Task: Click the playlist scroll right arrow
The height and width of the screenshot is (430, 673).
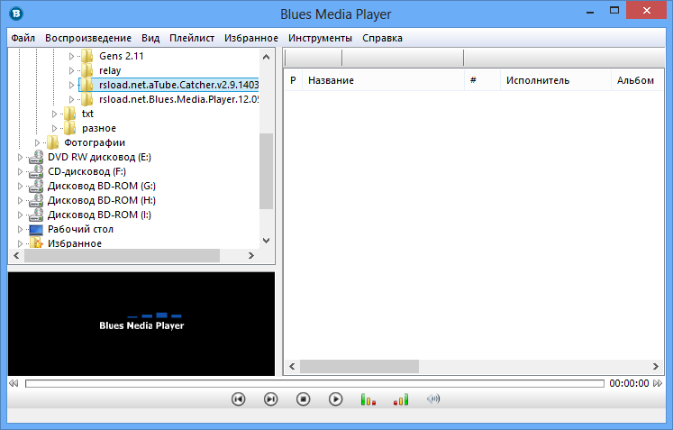Action: coord(656,366)
